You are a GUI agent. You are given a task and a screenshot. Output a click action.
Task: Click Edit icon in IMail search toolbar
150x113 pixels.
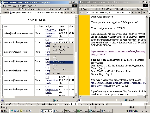pos(68,9)
